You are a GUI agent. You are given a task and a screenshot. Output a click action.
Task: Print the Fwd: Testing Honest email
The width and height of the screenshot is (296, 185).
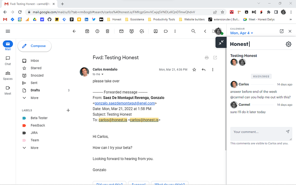(207, 58)
